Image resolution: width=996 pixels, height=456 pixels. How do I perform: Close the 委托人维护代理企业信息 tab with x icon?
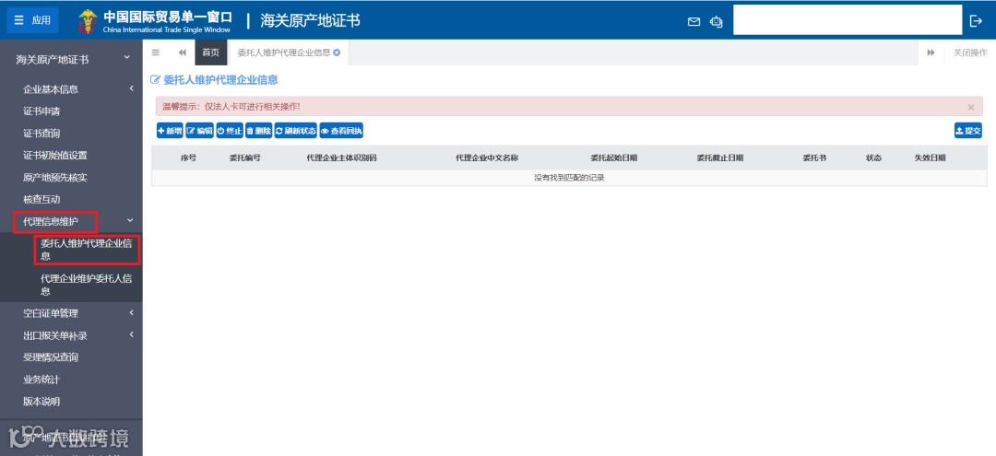click(337, 53)
